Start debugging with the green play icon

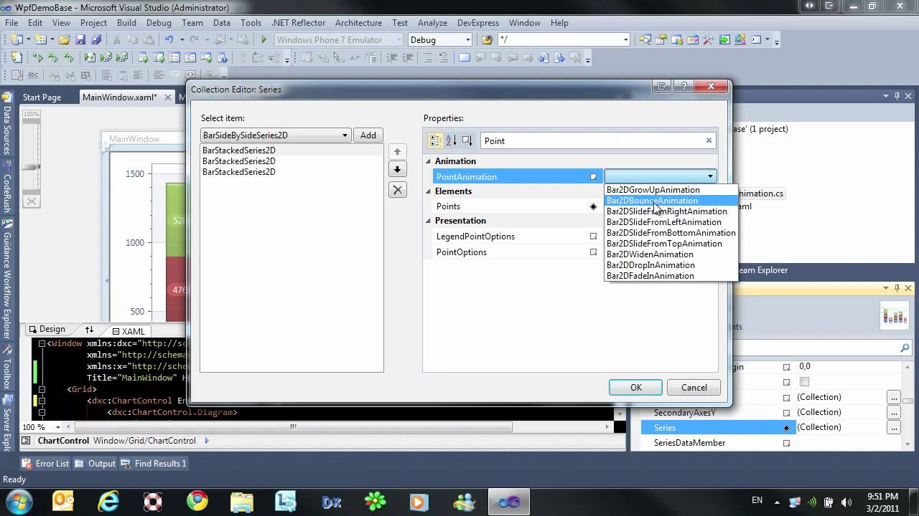264,40
